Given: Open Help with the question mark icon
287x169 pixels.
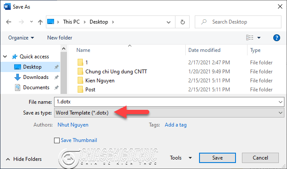Looking at the screenshot, I should coord(277,38).
